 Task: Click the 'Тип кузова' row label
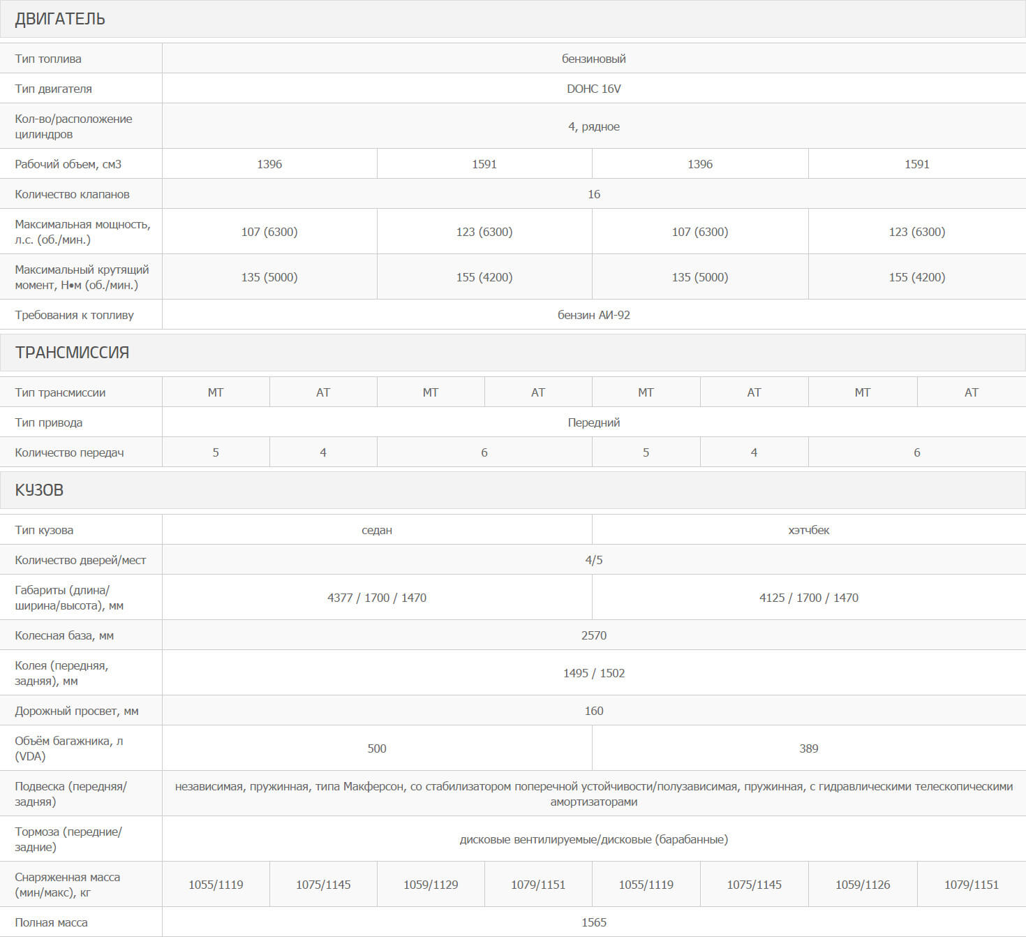44,530
